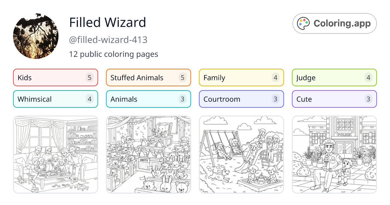Click the badge showing 4 on Family
Screen dimensions: 390x205
[x=275, y=77]
